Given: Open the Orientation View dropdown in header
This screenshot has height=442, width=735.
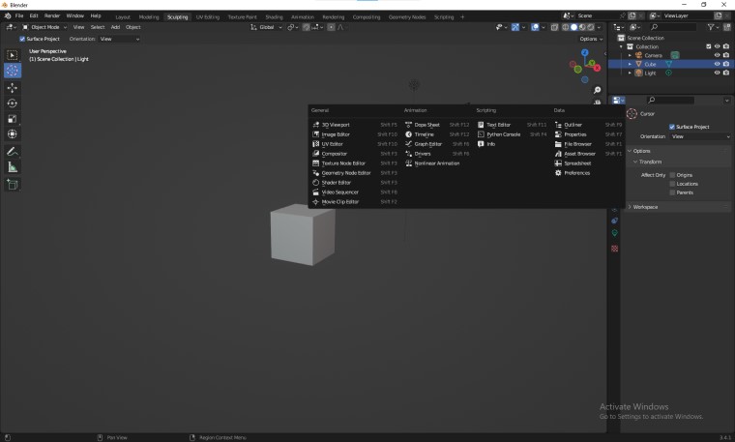Looking at the screenshot, I should click(120, 39).
